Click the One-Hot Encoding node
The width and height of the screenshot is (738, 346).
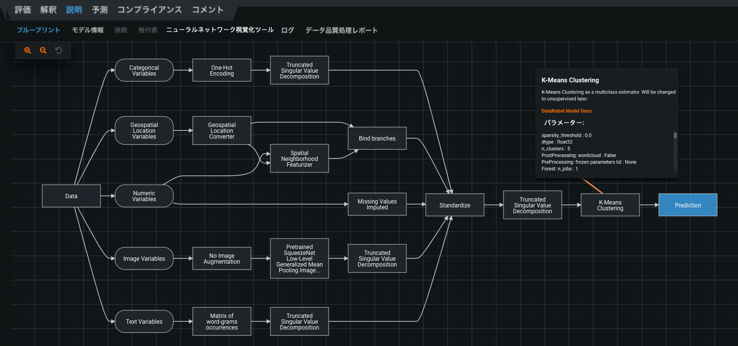point(222,71)
